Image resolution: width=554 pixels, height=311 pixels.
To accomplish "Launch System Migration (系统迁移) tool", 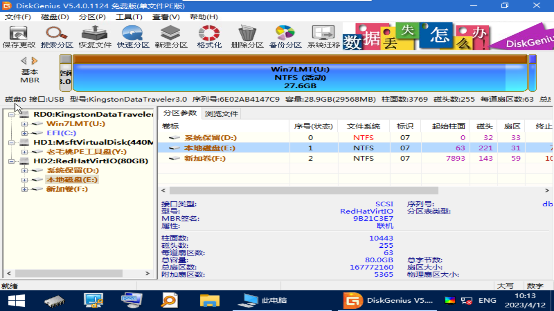I will tap(323, 37).
